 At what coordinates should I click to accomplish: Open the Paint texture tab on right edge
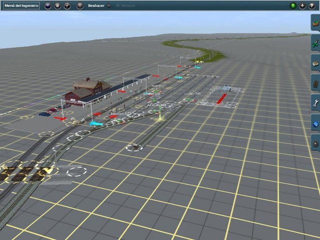tap(315, 43)
